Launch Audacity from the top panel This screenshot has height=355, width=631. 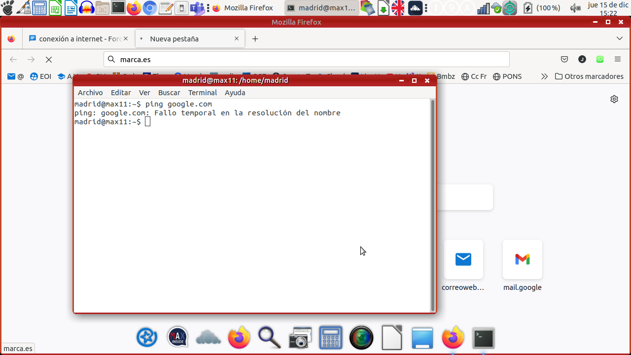pos(87,8)
